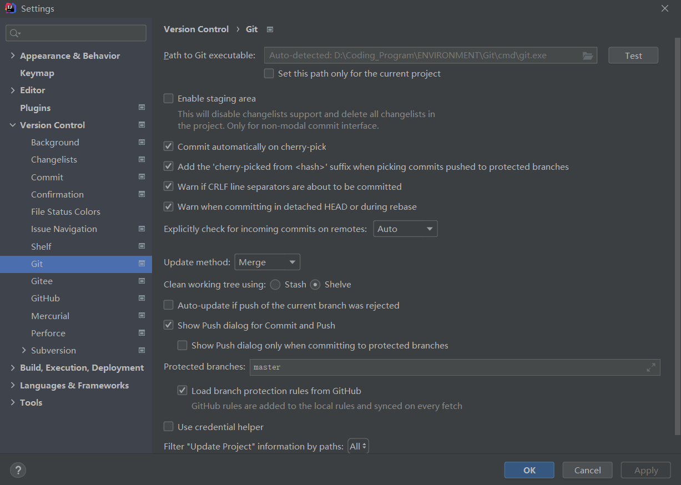Open the Changelists settings page
The height and width of the screenshot is (485, 681).
54,160
